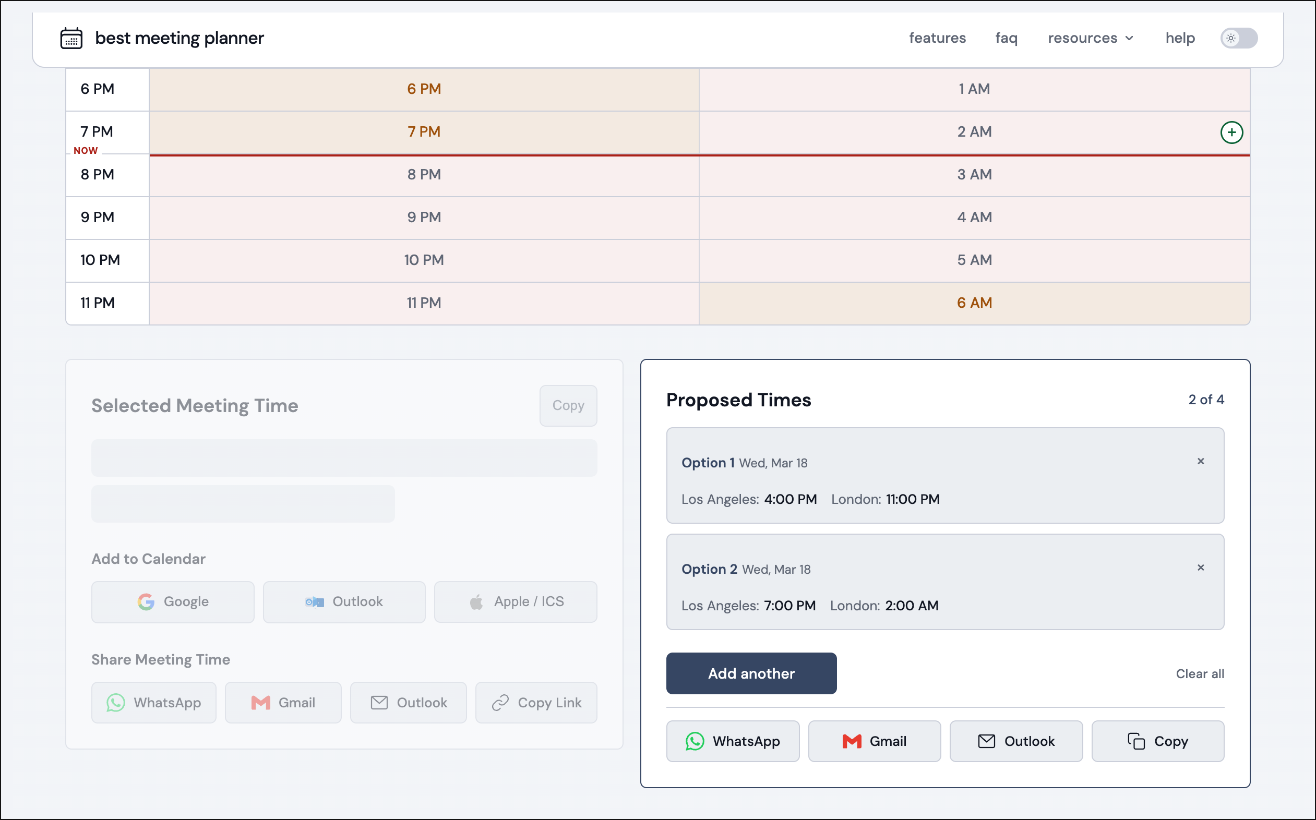Expand the resources dropdown
1316x820 pixels.
1091,38
